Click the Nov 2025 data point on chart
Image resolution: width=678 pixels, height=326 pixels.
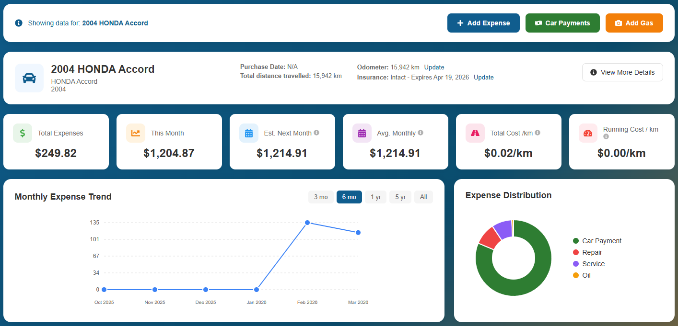[x=155, y=290]
